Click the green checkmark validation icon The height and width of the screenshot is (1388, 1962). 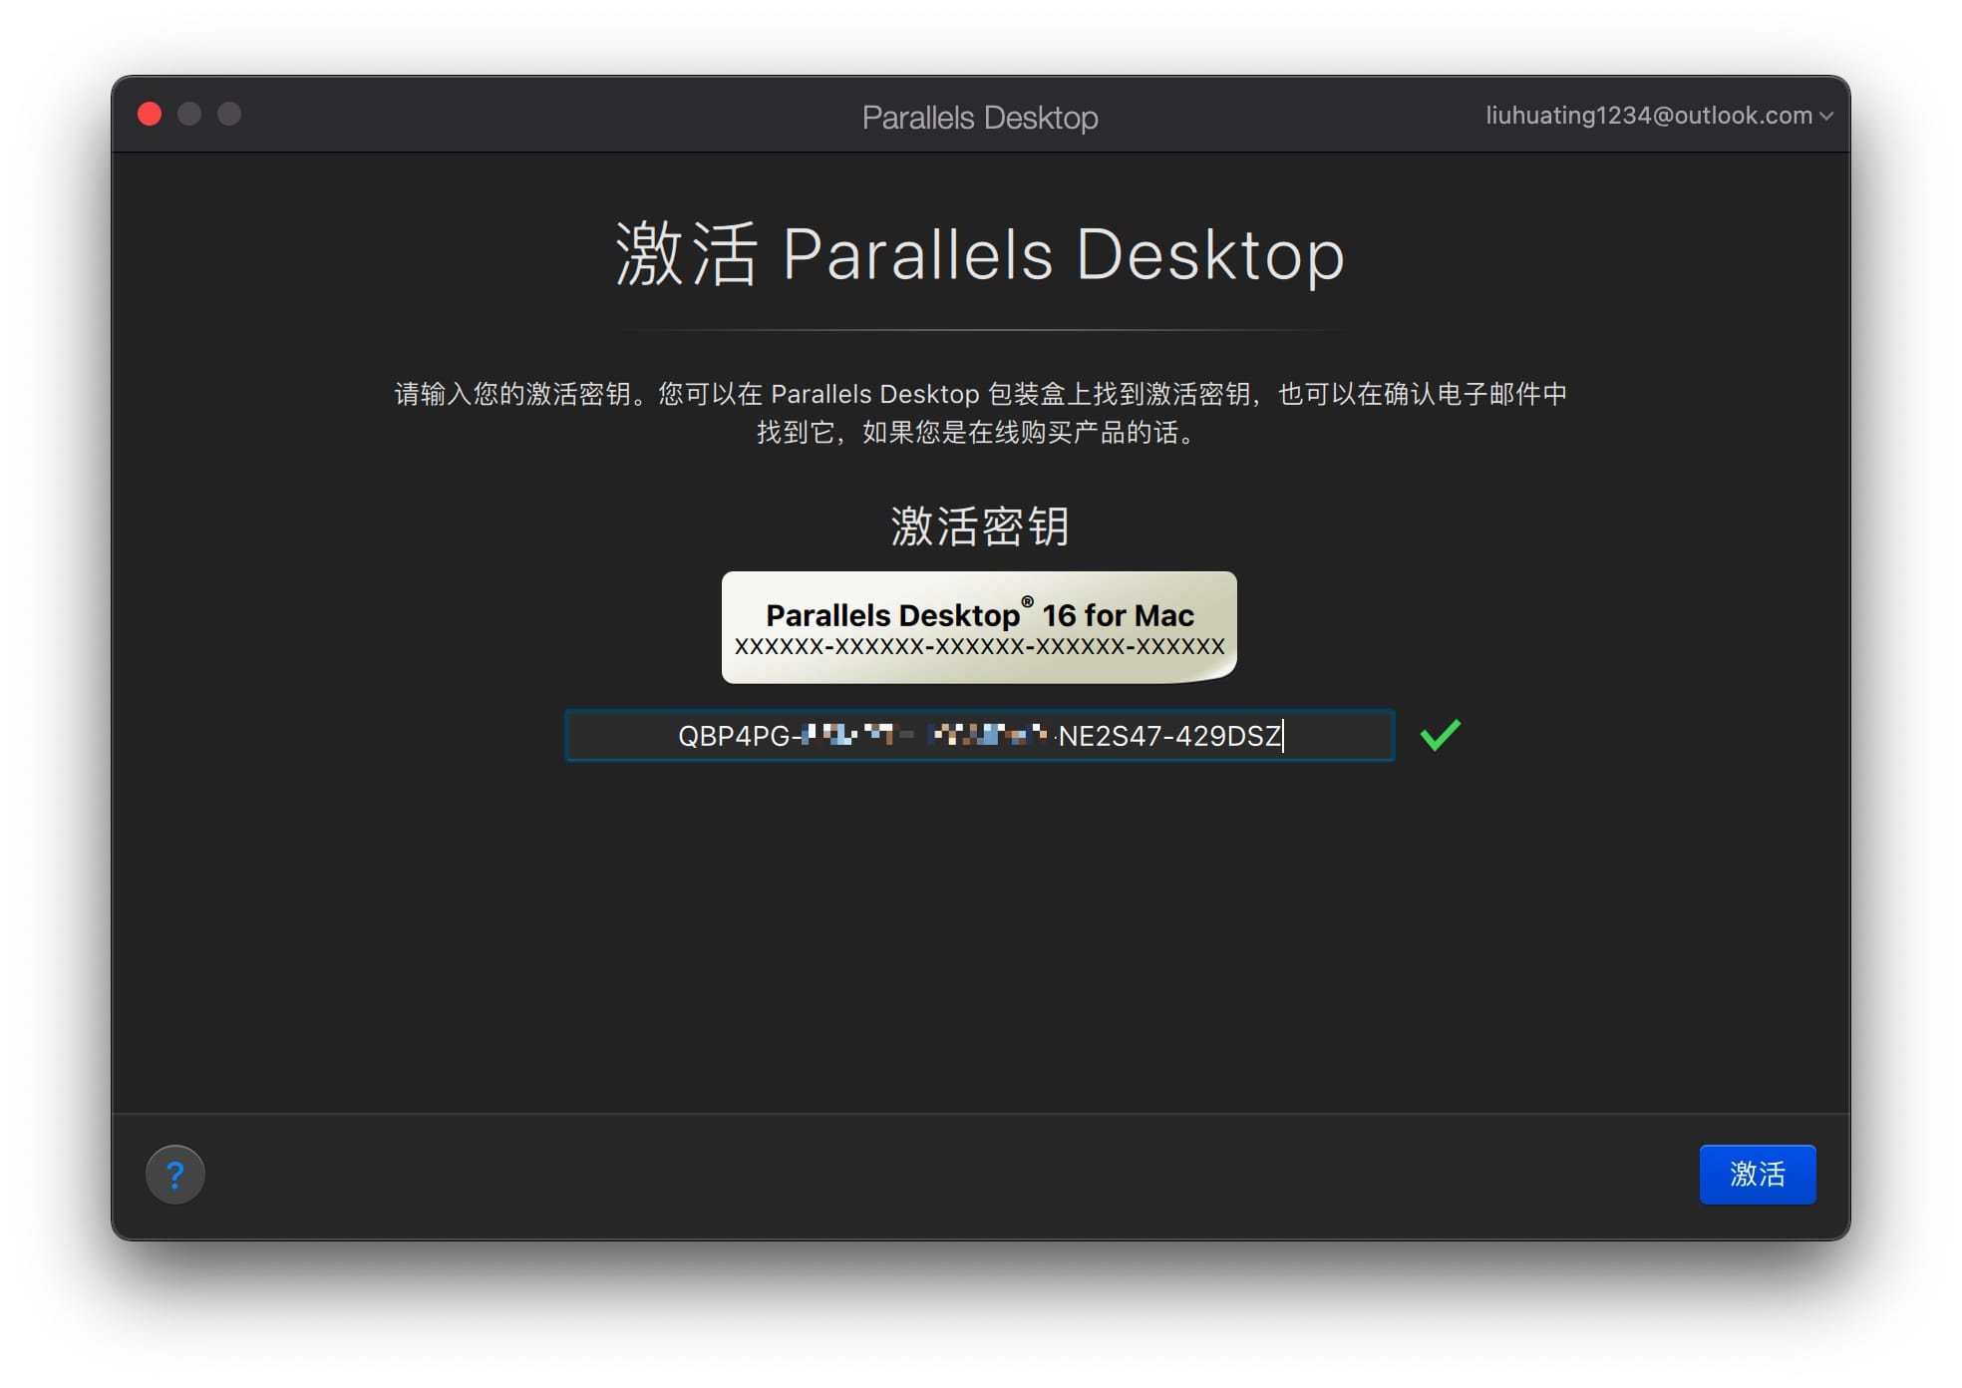[x=1440, y=735]
